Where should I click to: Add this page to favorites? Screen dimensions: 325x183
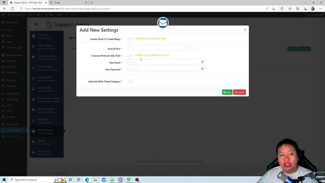point(273,9)
